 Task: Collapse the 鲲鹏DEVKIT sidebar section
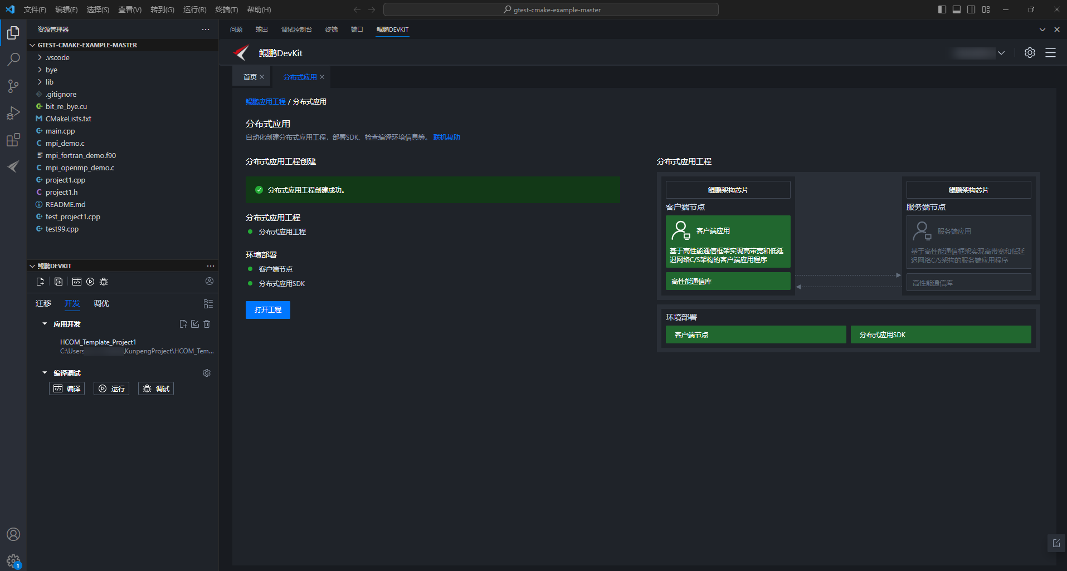point(32,266)
